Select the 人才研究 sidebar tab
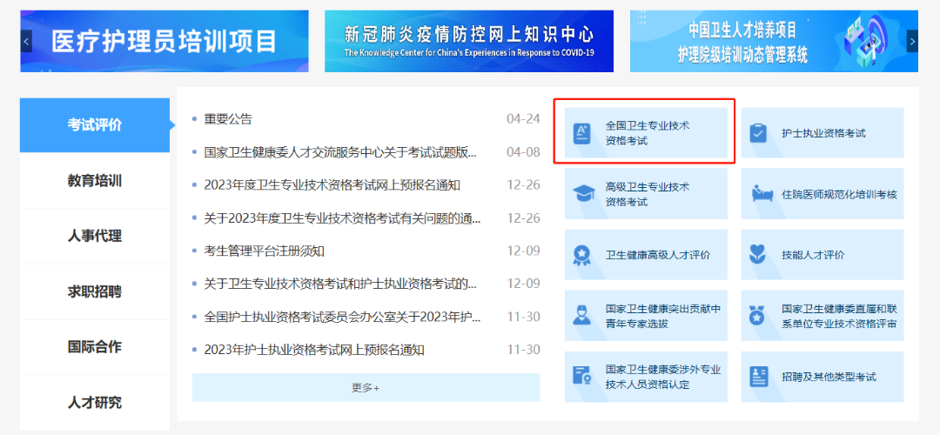 (95, 402)
